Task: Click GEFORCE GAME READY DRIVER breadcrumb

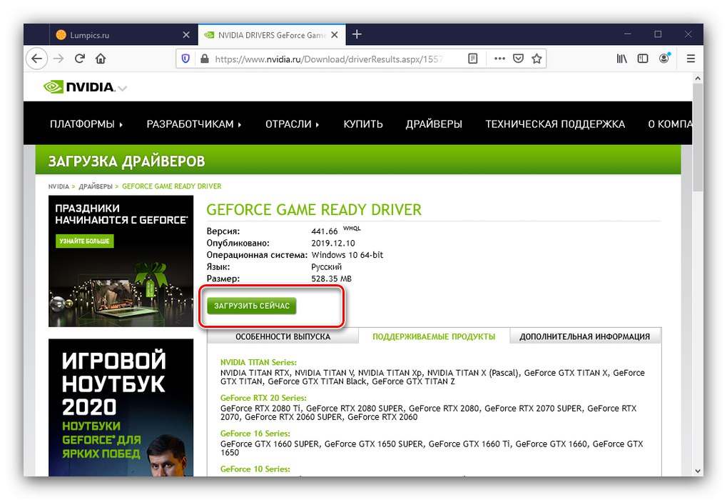Action: click(x=171, y=186)
